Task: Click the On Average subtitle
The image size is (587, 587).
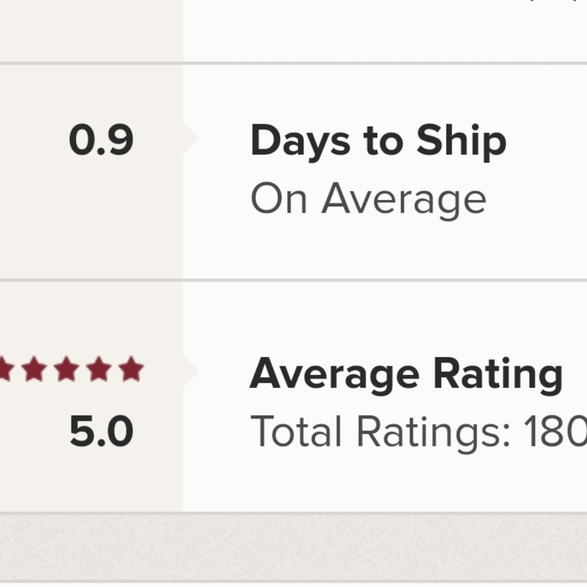Action: point(369,200)
